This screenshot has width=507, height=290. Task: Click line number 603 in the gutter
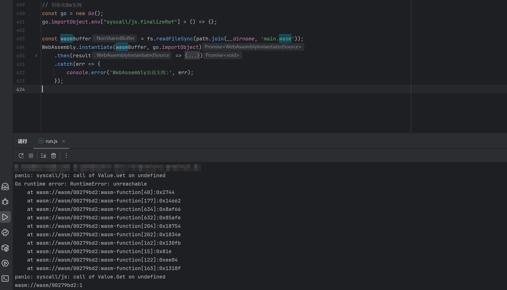tap(20, 39)
